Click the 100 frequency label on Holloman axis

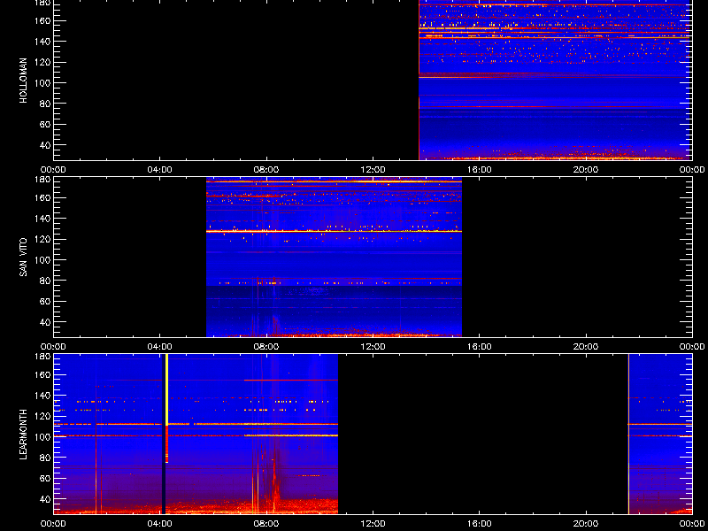(42, 83)
